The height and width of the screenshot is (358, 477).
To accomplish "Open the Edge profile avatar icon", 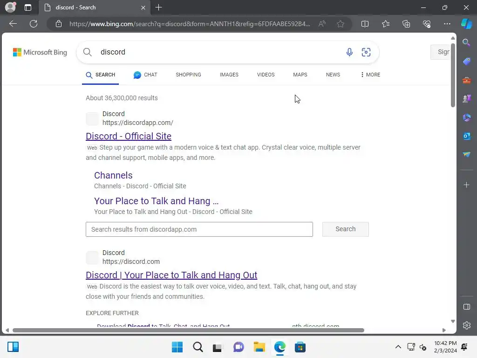I will (x=10, y=7).
